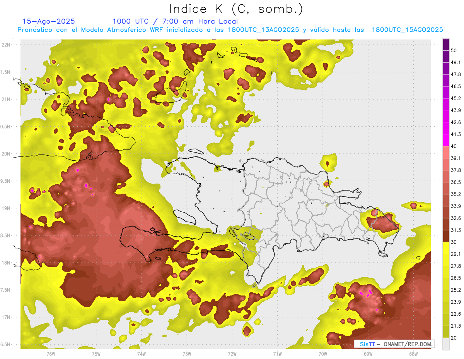The image size is (464, 359).
Task: Click the "26.5" color scale label
Action: pos(456,278)
